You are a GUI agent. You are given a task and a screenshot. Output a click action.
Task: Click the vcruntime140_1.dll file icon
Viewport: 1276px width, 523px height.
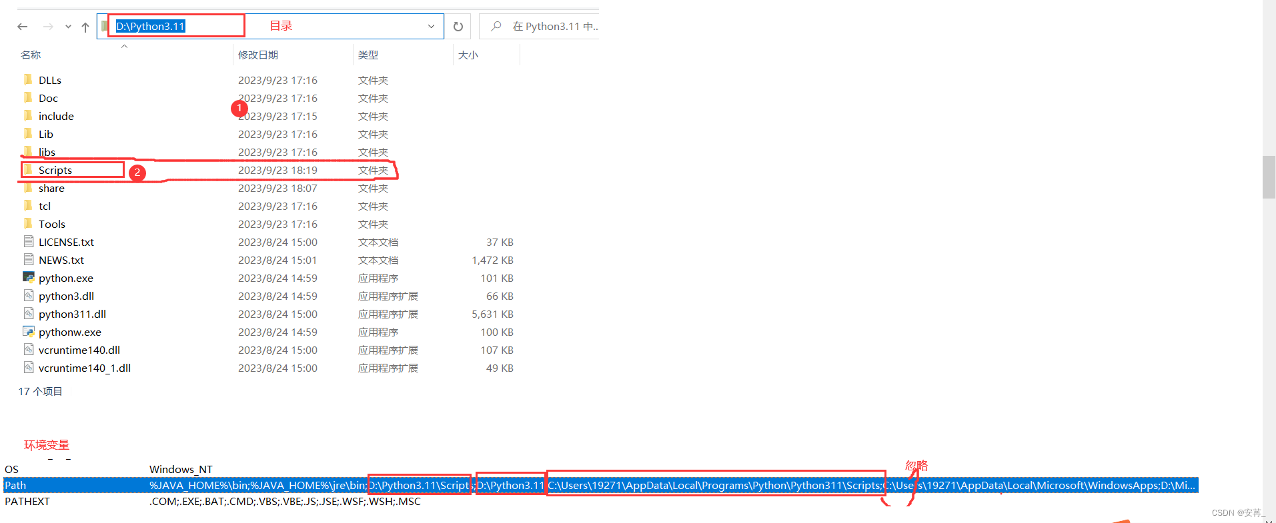click(x=28, y=367)
